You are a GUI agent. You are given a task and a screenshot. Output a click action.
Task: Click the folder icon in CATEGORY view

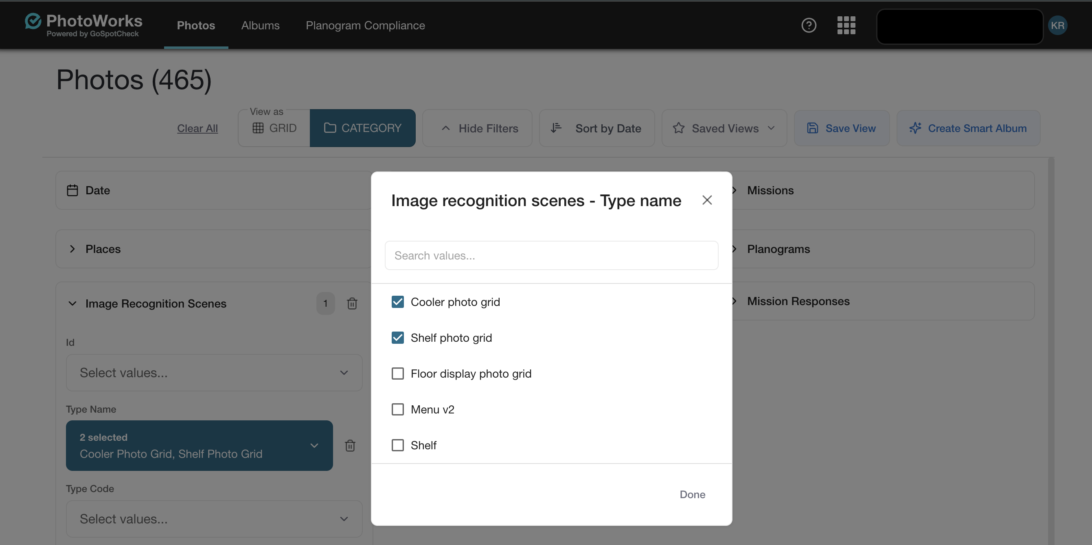tap(330, 127)
